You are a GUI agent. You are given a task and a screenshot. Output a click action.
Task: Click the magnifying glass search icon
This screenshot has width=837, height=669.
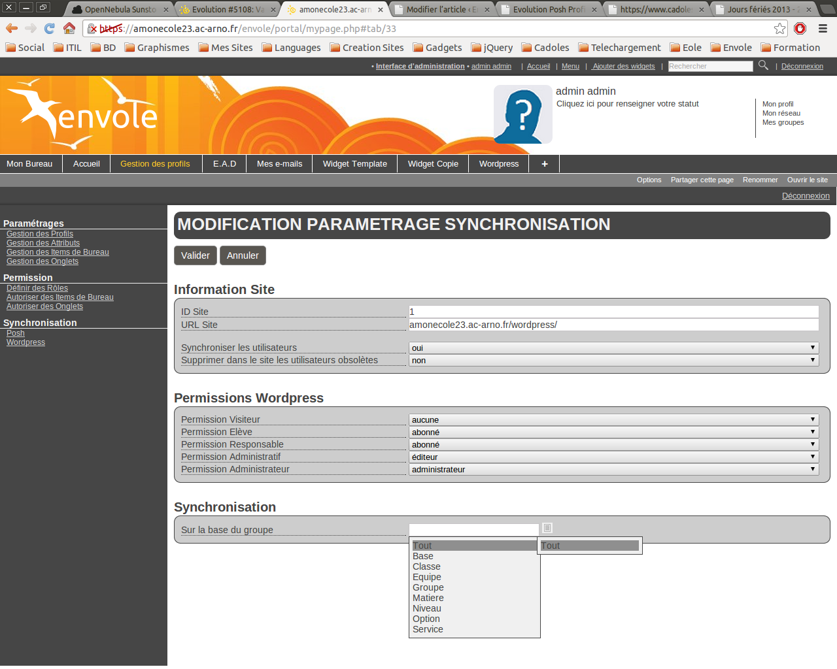[x=763, y=65]
